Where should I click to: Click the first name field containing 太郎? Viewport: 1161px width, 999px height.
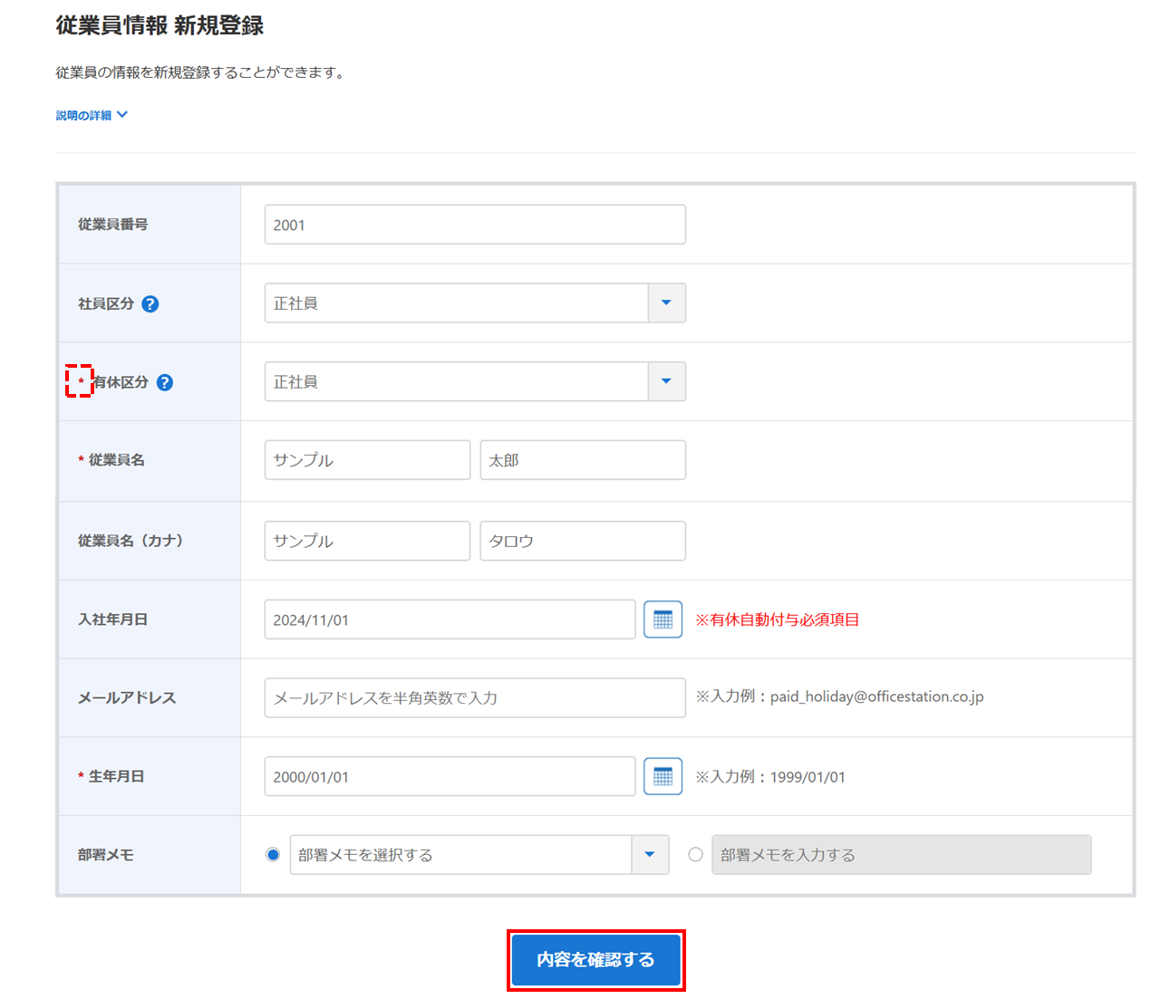pyautogui.click(x=582, y=460)
